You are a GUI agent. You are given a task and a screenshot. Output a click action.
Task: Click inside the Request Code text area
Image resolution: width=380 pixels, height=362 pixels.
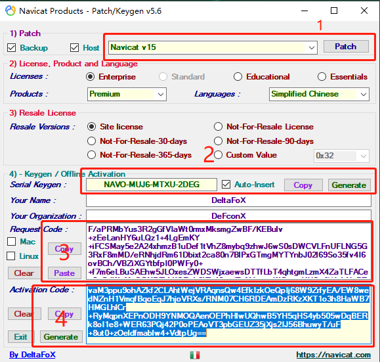click(x=228, y=251)
